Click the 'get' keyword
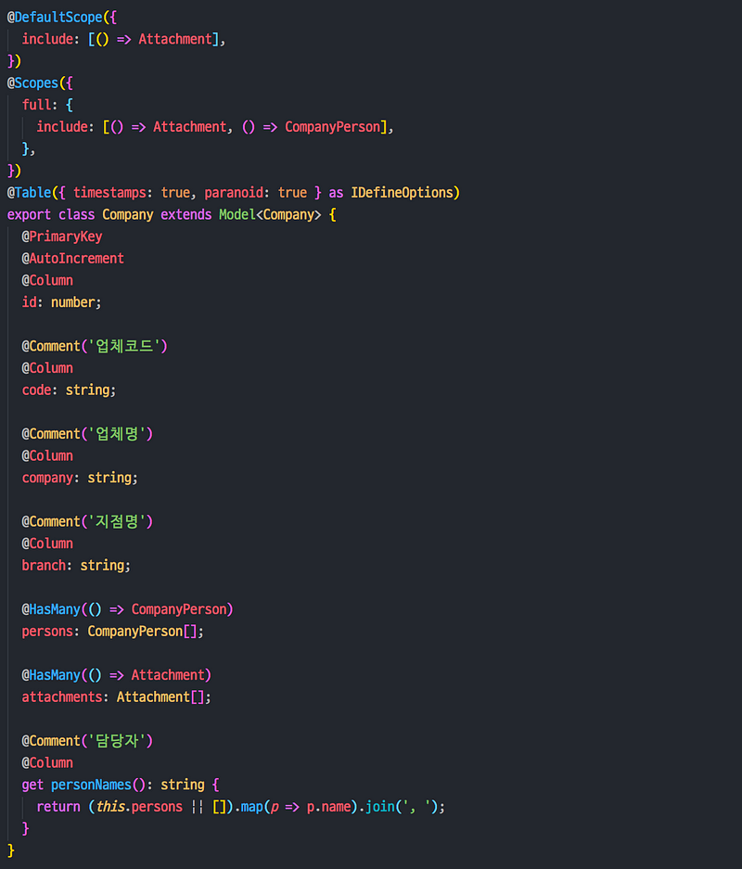Viewport: 742px width, 869px height. (32, 785)
